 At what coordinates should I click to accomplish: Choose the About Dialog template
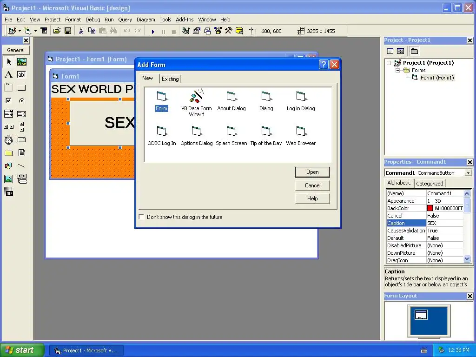click(231, 101)
